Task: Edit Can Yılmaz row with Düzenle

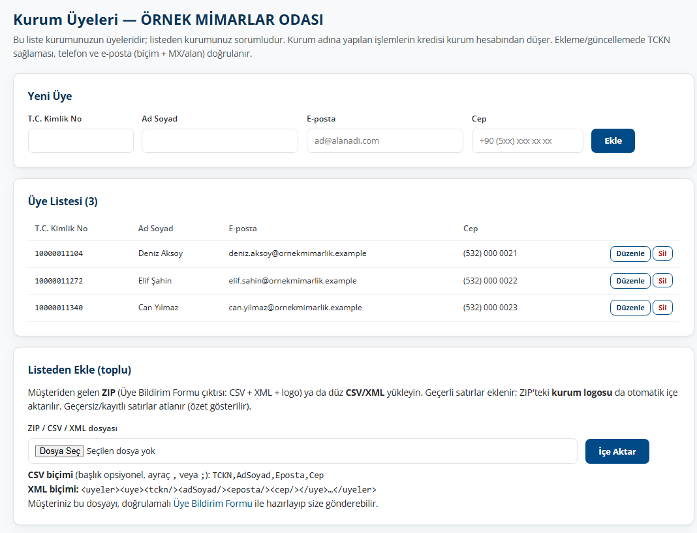Action: (630, 308)
